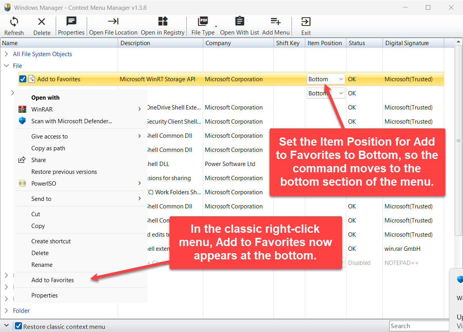This screenshot has width=463, height=332.
Task: Collapse the File tree node
Action: pyautogui.click(x=6, y=66)
